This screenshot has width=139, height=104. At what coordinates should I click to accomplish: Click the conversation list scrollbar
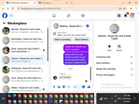(x=48, y=45)
